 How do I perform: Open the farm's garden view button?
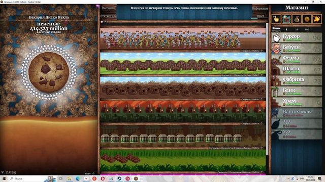[x=242, y=75]
